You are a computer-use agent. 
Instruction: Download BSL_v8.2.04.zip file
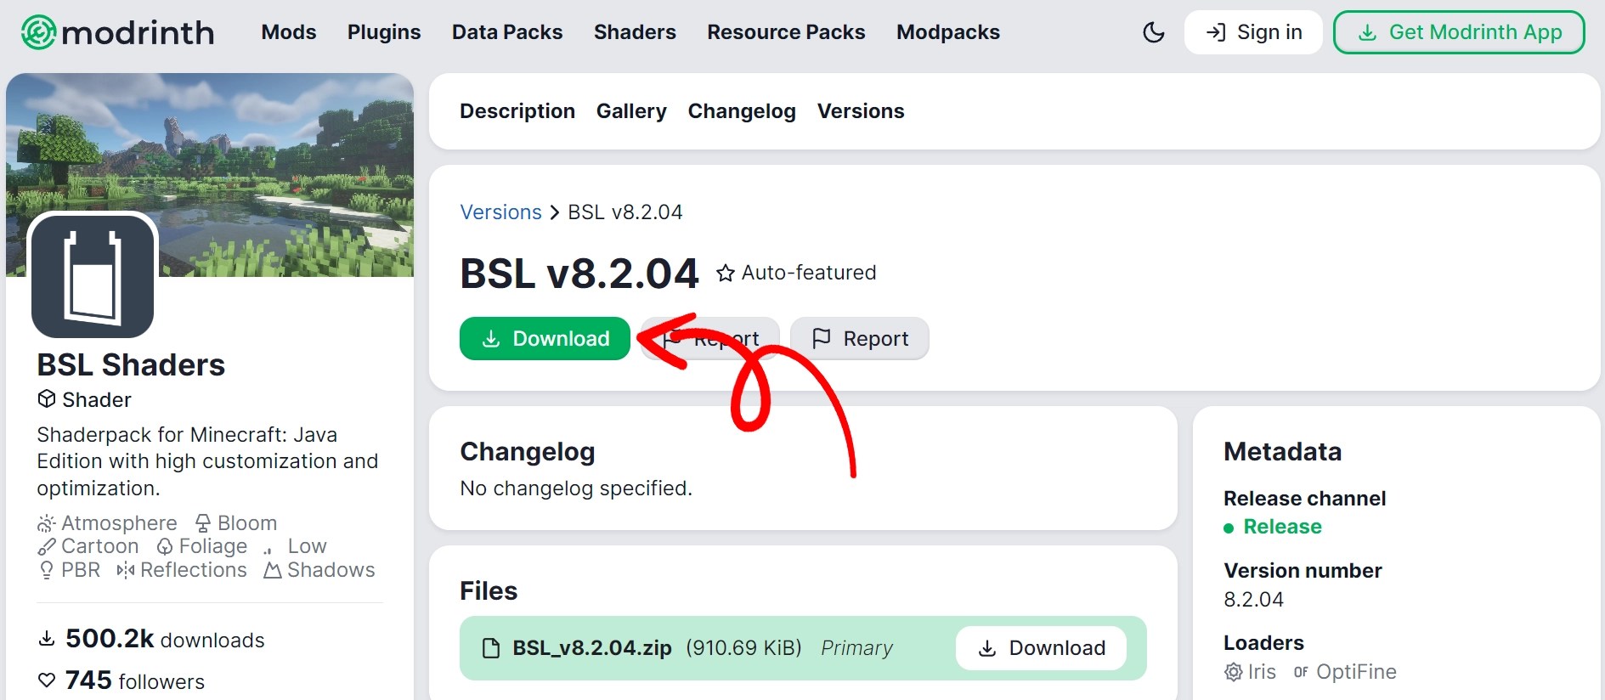(1041, 648)
